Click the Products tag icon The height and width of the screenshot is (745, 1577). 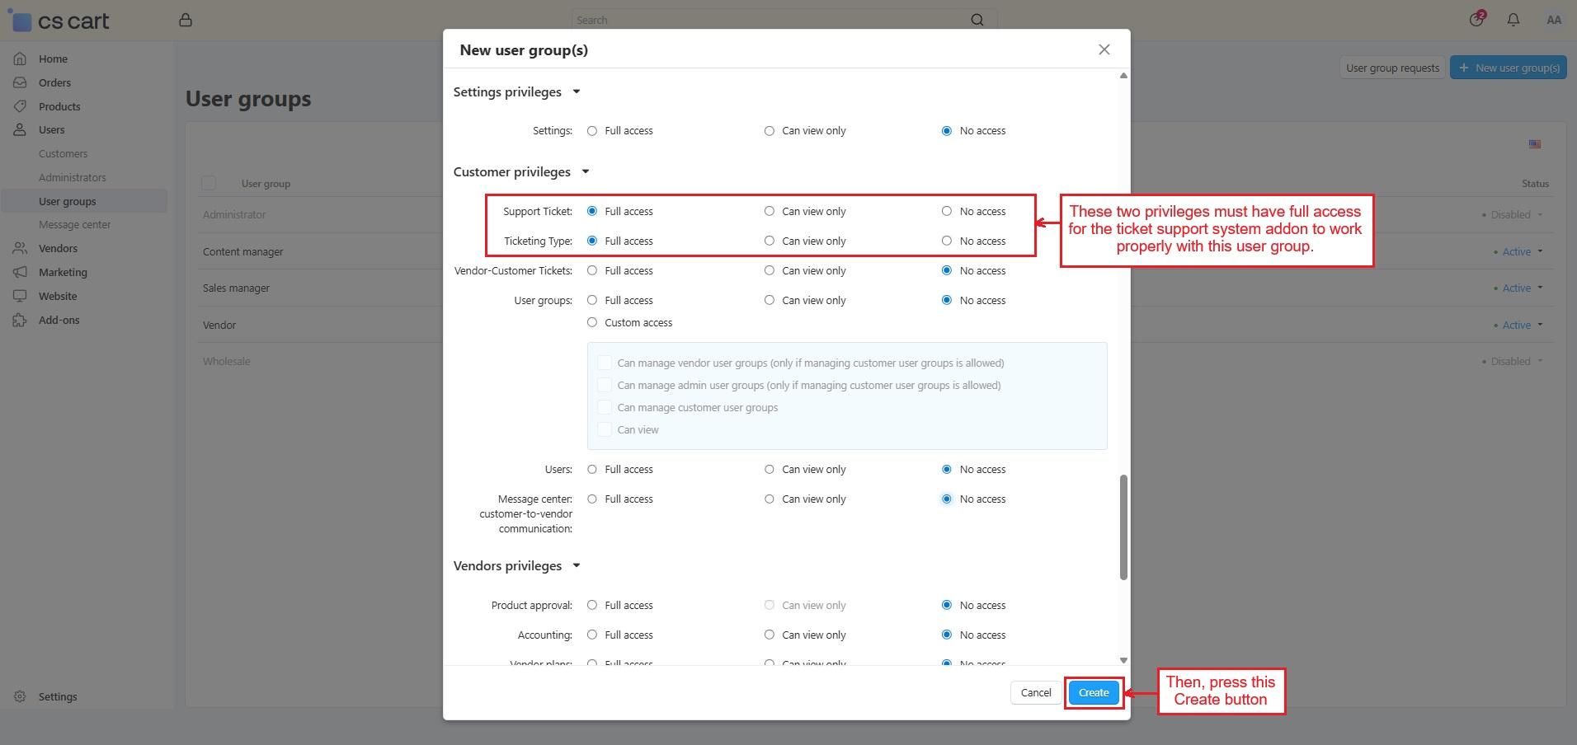point(21,106)
